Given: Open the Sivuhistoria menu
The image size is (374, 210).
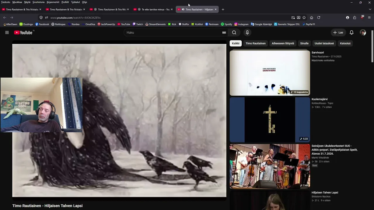Looking at the screenshot, I should click(39, 2).
